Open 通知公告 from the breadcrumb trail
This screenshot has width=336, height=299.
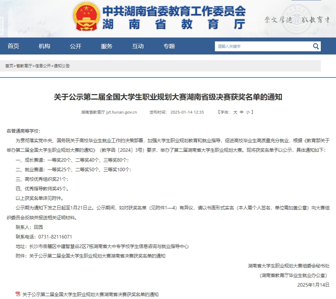click(x=62, y=66)
